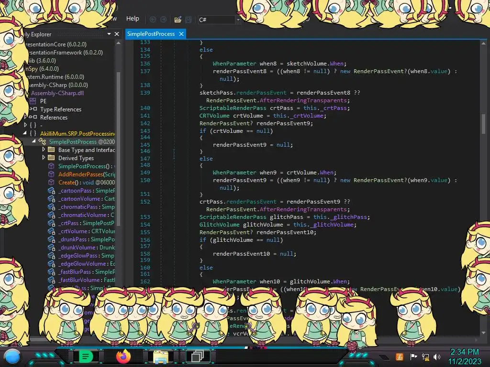Viewport: 490px width, 367px height.
Task: Open the Start orb button
Action: 12,356
